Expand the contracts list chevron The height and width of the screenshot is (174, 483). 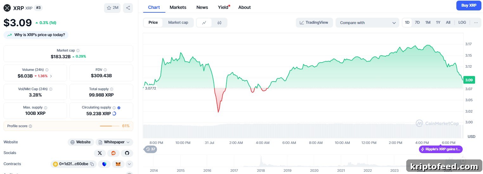coord(129,164)
